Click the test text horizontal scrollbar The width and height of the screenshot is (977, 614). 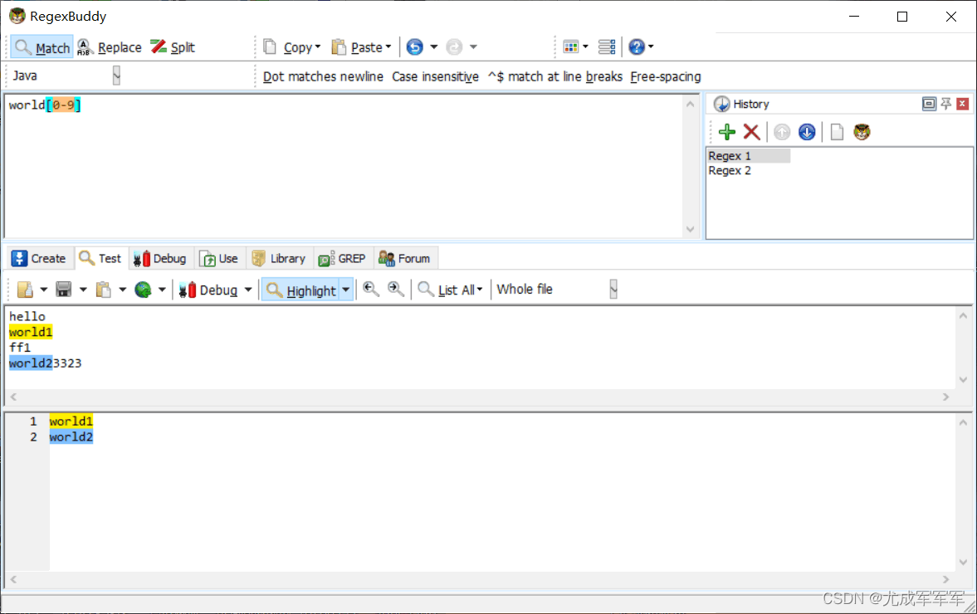pyautogui.click(x=480, y=397)
